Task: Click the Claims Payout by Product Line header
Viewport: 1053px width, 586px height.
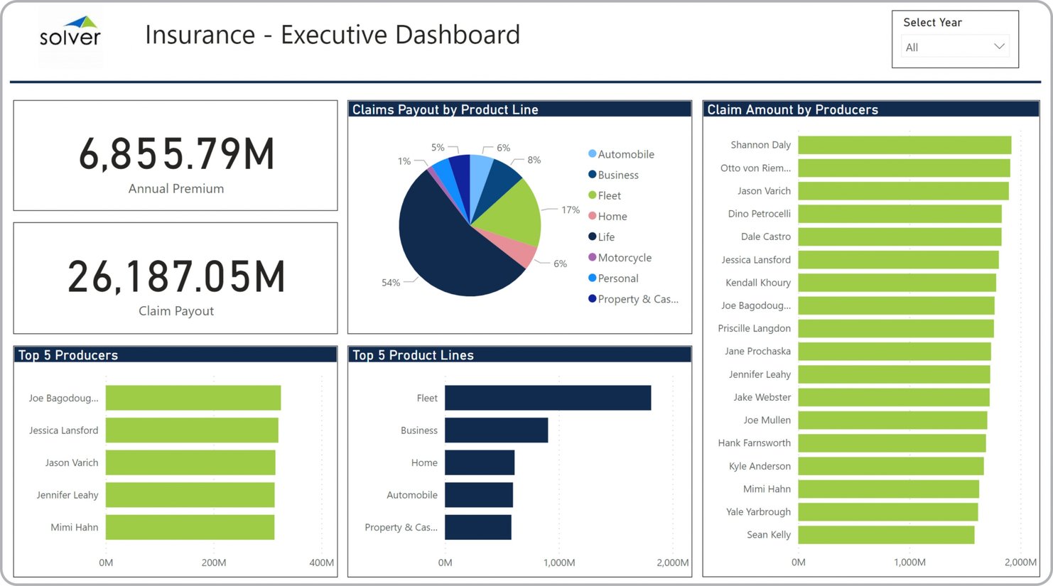Action: pos(444,109)
